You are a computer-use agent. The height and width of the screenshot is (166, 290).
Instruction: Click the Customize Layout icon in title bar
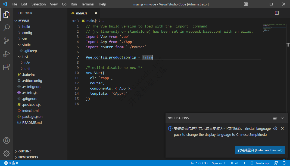pyautogui.click(x=246, y=4)
